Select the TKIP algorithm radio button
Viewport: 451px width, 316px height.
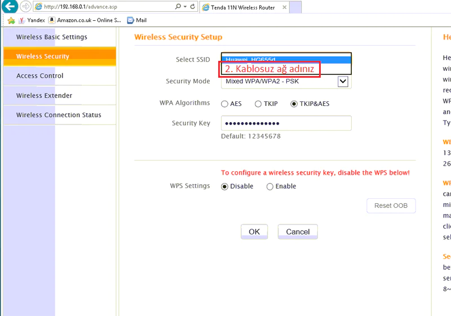pos(258,104)
